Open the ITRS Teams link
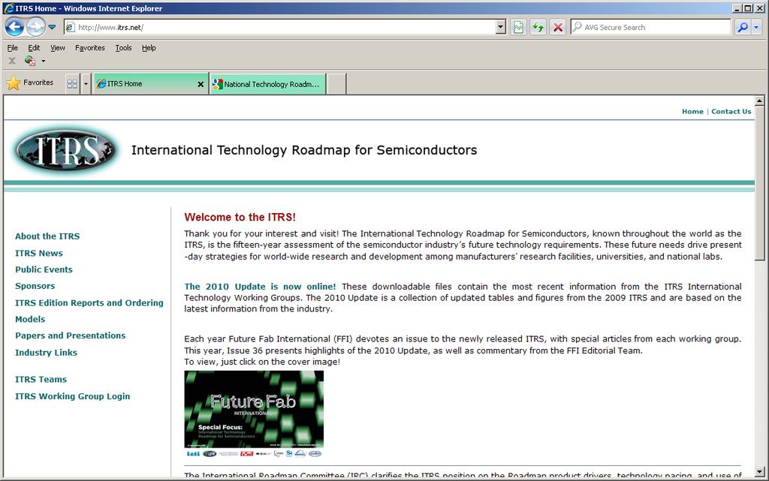The image size is (769, 481). 41,379
